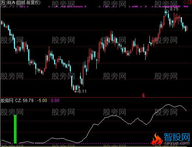Open the 智股网 raiyue.com logo link
This screenshot has width=192, height=147.
(171, 139)
